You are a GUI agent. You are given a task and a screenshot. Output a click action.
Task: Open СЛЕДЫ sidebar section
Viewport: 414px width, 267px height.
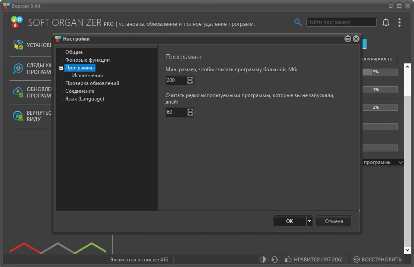[39, 69]
